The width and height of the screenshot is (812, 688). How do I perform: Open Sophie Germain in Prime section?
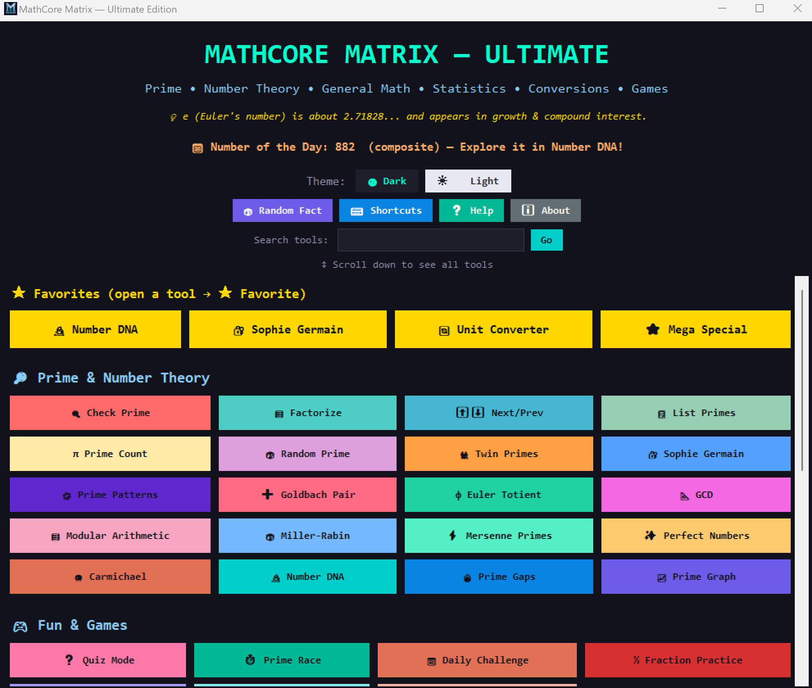pos(696,454)
